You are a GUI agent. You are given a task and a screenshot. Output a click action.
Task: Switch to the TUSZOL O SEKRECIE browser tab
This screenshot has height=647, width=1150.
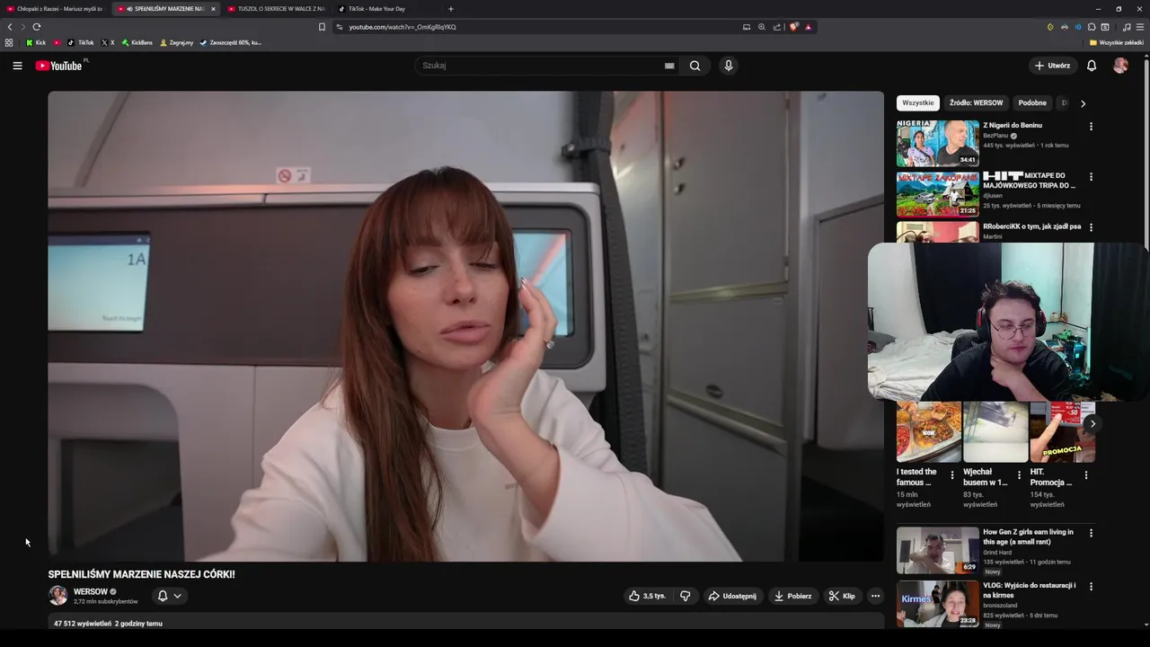(x=277, y=9)
